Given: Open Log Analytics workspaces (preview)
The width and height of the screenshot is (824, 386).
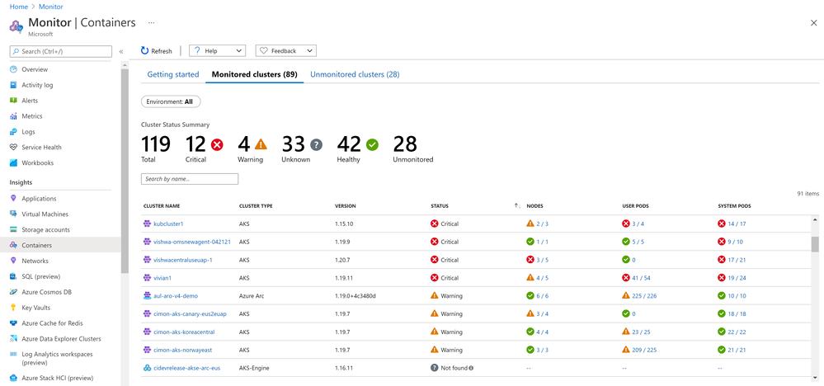Looking at the screenshot, I should (x=56, y=358).
